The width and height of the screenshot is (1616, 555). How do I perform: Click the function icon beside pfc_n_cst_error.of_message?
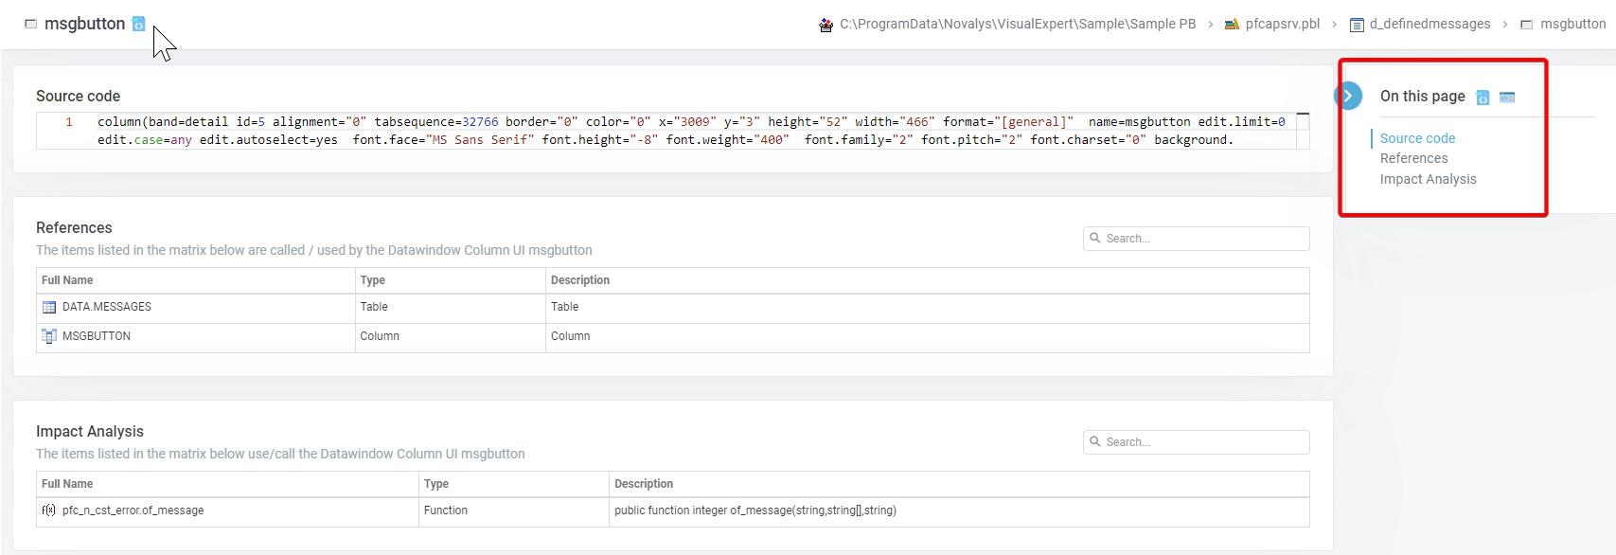(x=49, y=510)
